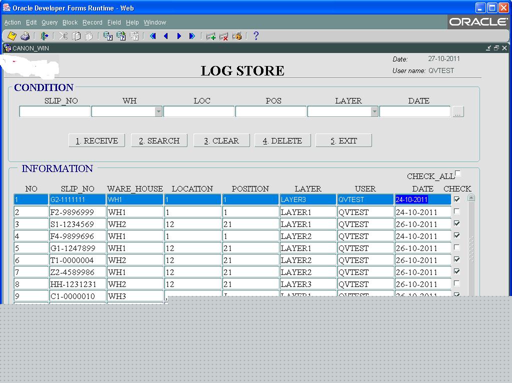
Task: Enable the CHECK_ALL checkbox
Action: click(x=458, y=173)
